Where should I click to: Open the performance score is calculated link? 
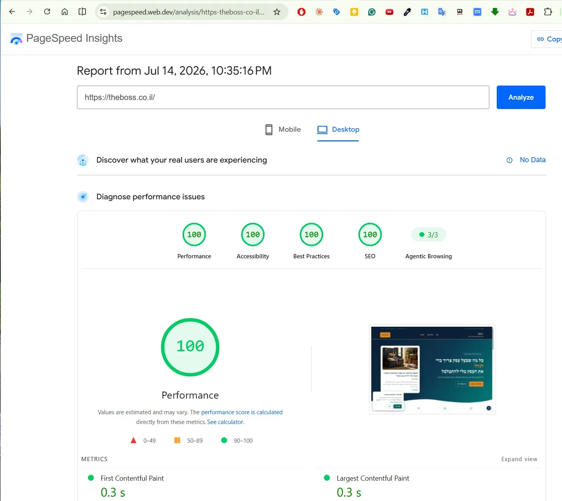pos(242,412)
